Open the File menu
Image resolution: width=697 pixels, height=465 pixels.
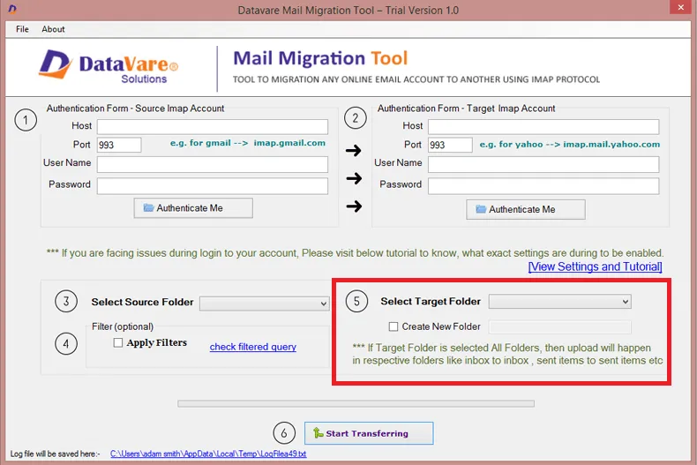(x=22, y=29)
